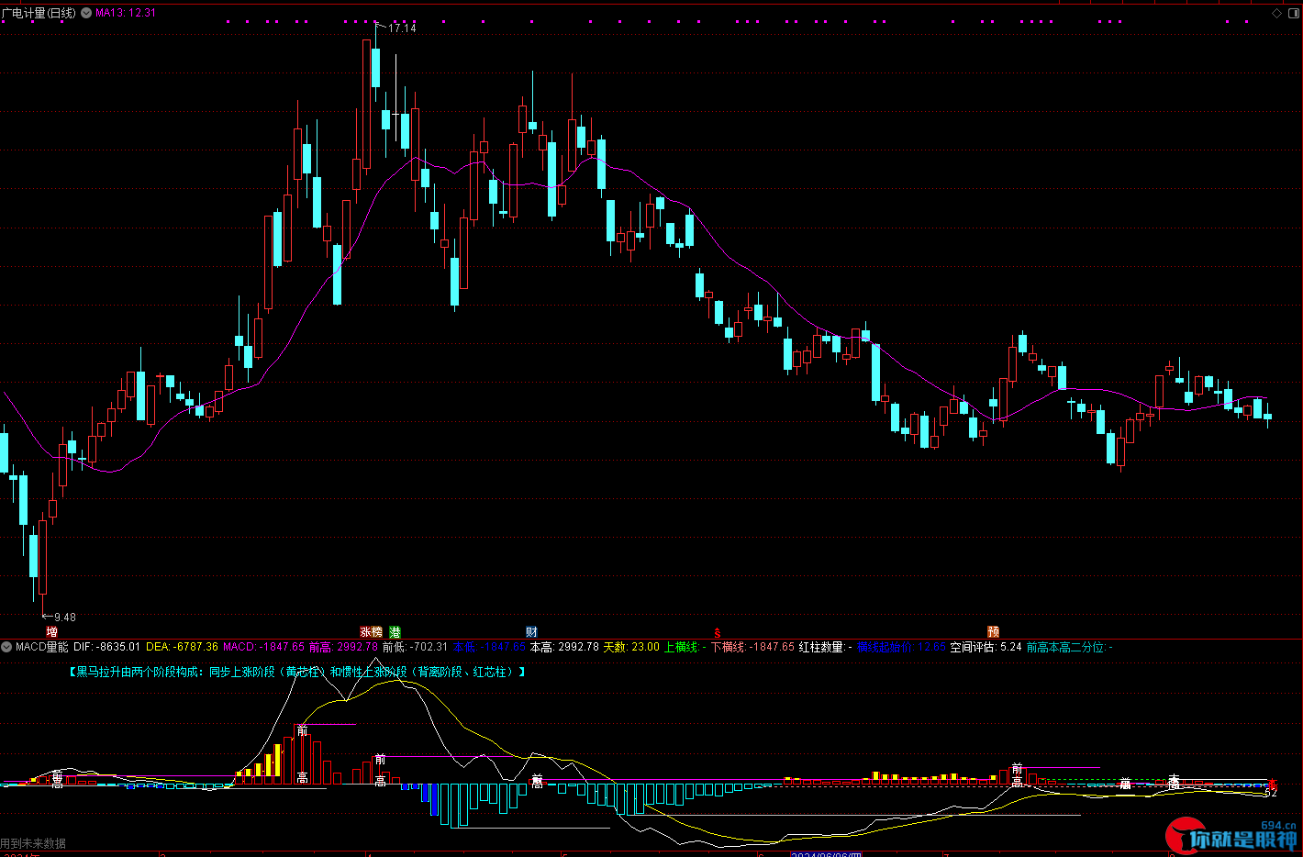Screen dimensions: 1303x857
Task: Click the red $ event marker
Action: click(x=718, y=633)
